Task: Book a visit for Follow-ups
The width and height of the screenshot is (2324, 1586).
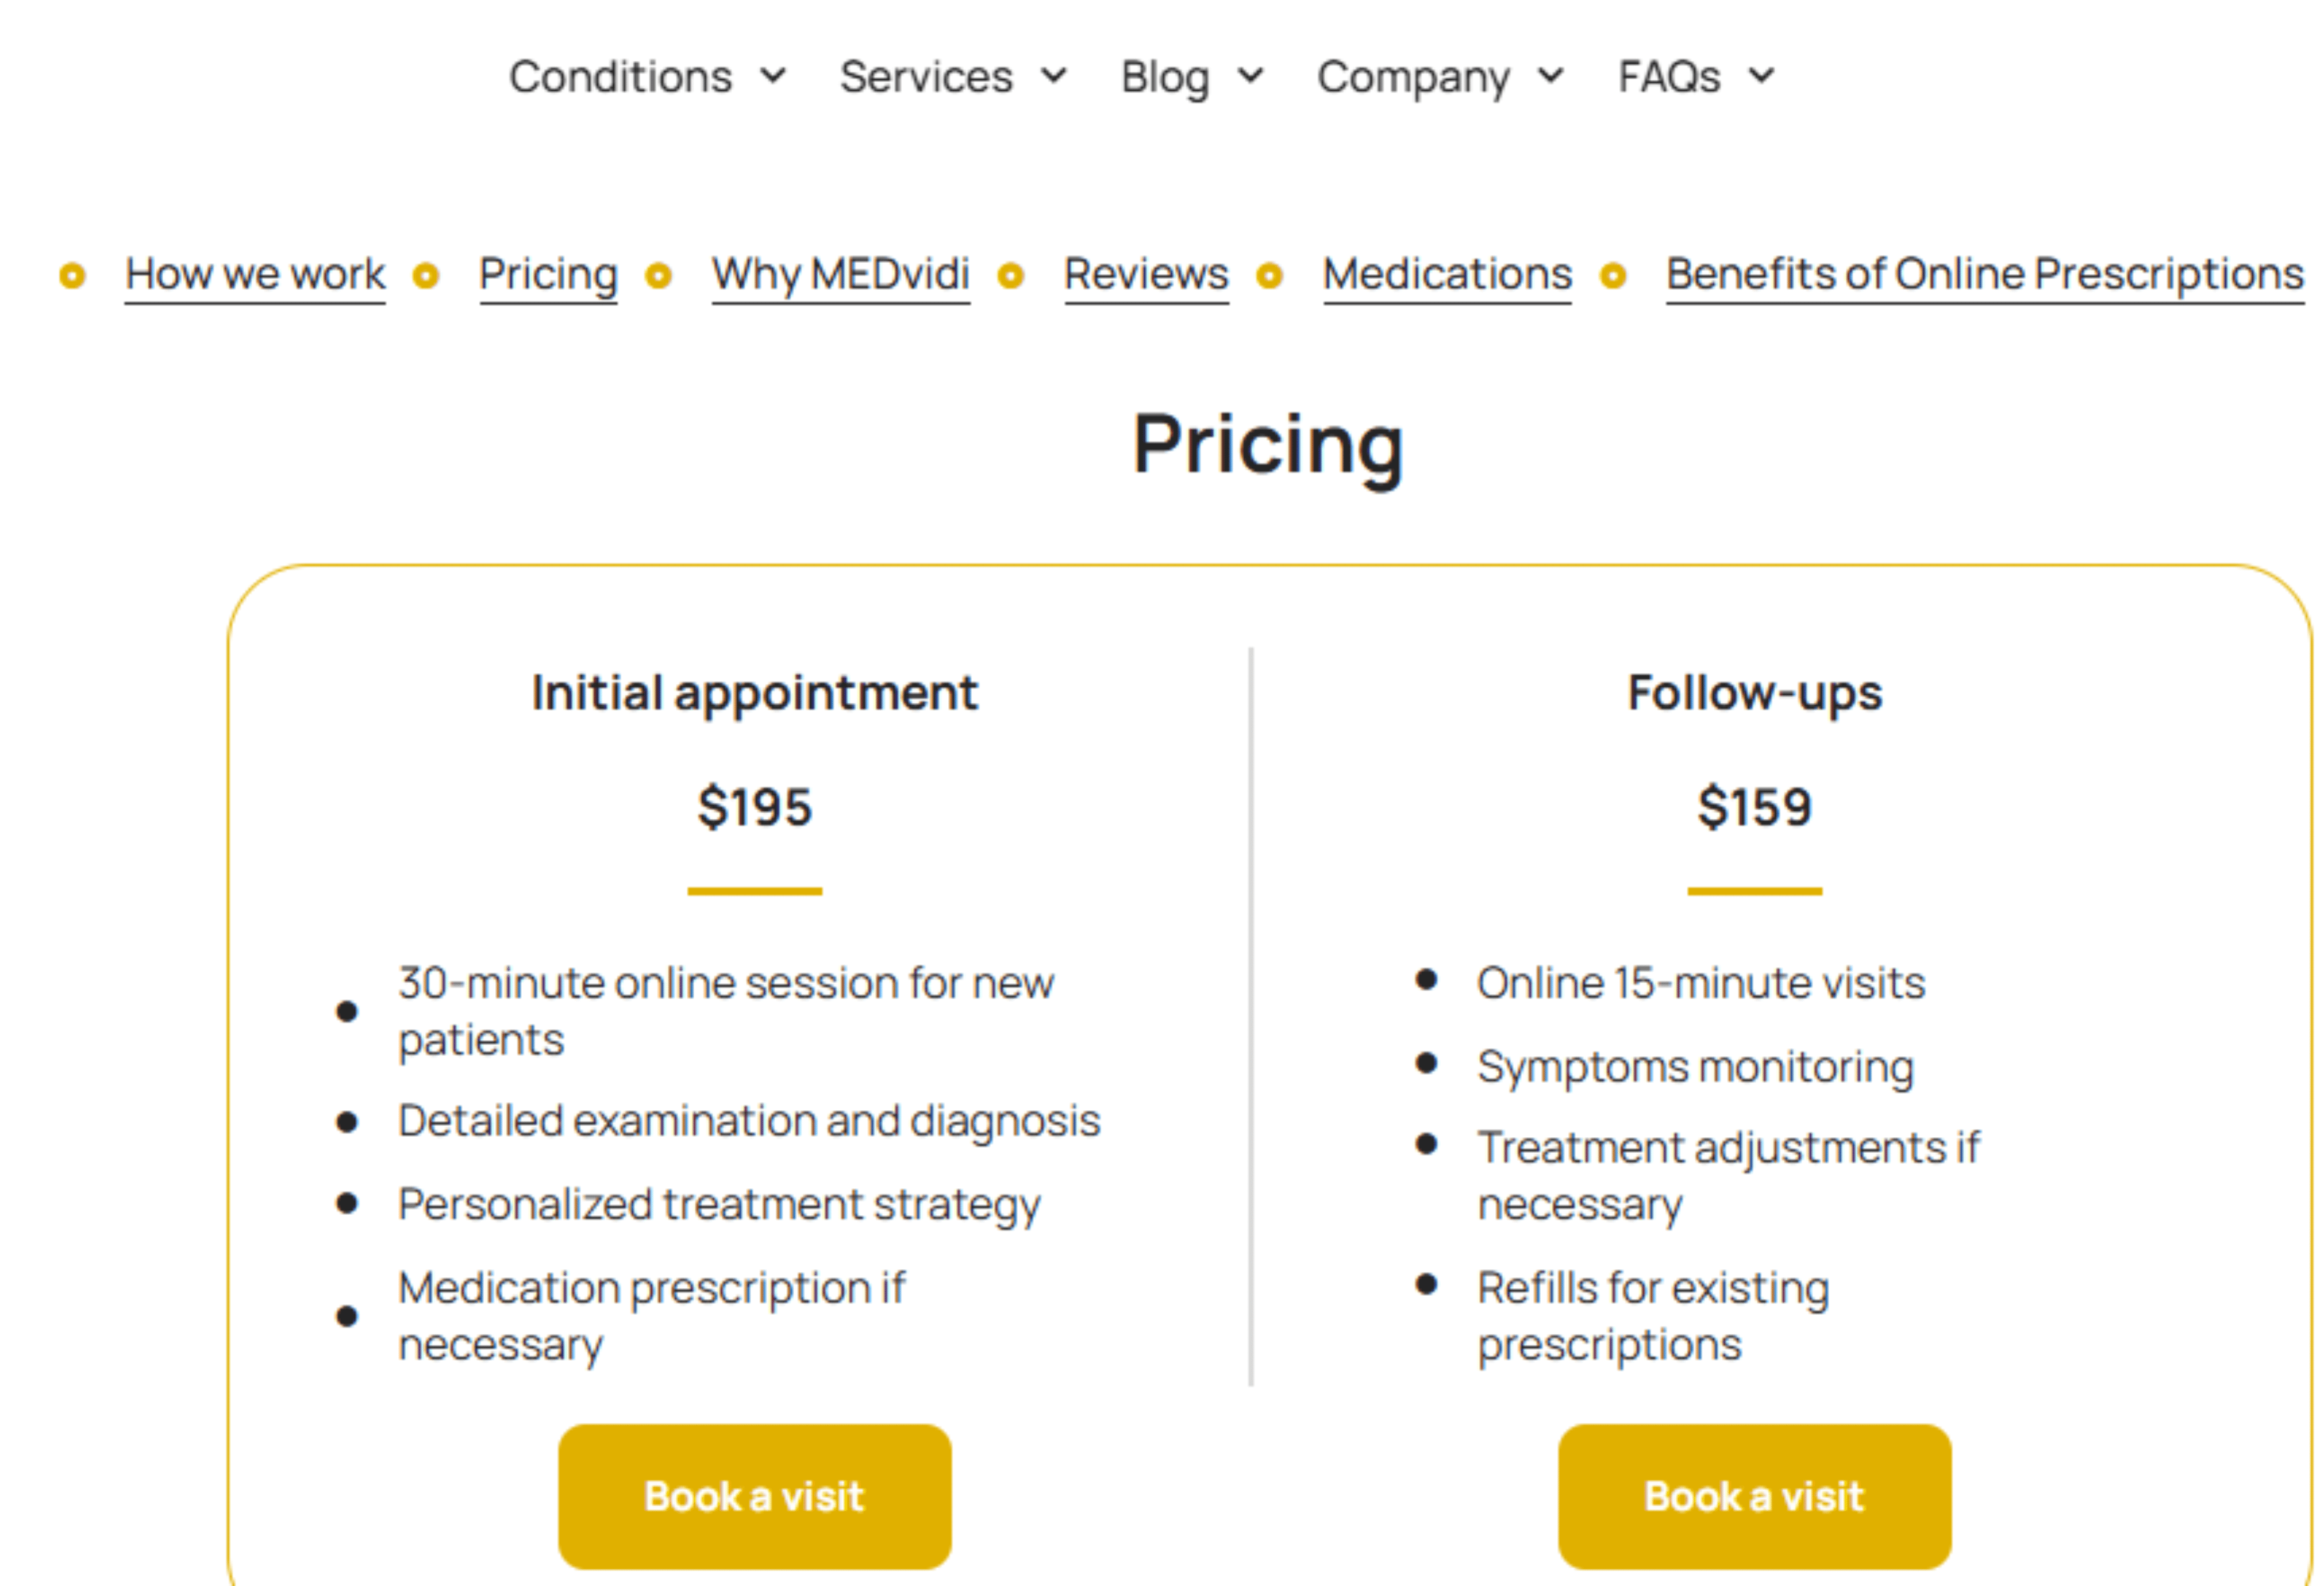Action: (1754, 1496)
